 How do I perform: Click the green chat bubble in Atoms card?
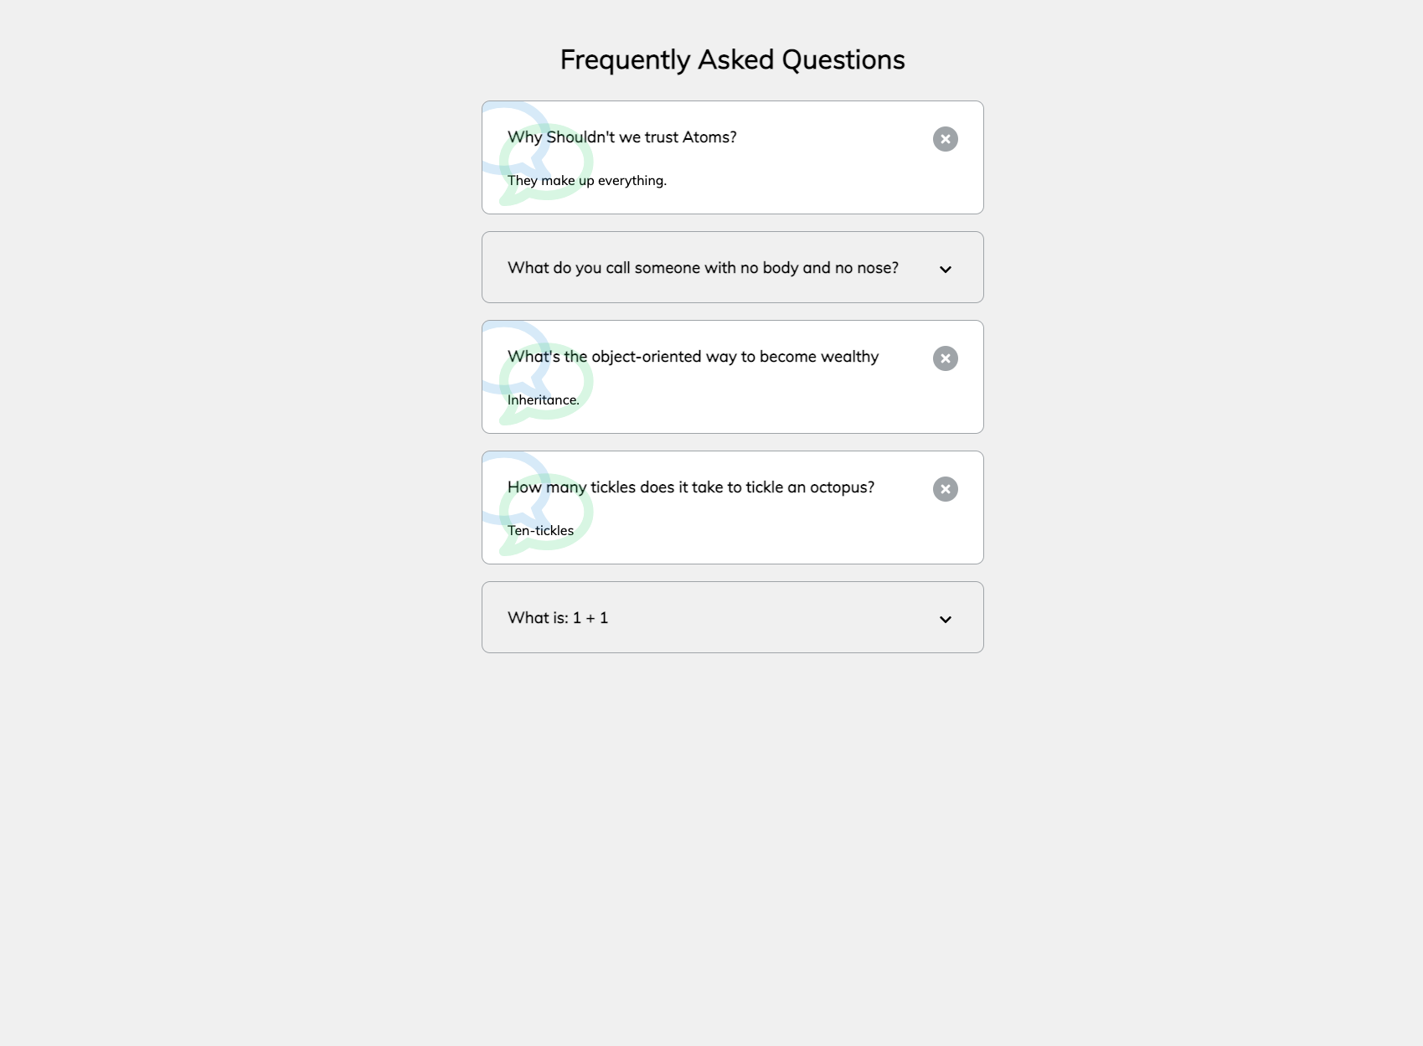546,164
